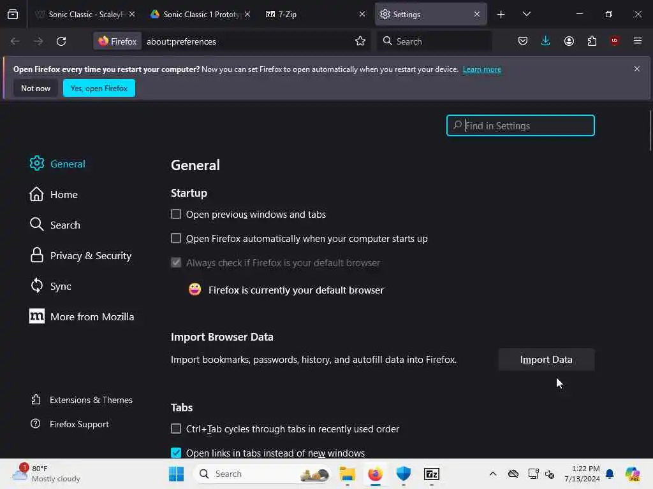Expand the list all tabs dropdown
653x489 pixels.
click(526, 14)
